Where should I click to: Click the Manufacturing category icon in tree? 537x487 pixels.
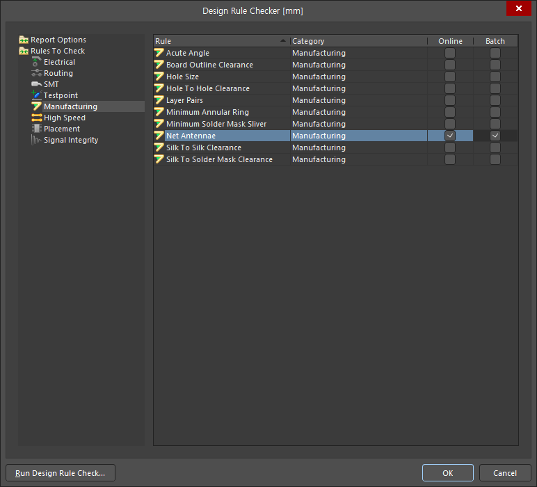(x=36, y=106)
